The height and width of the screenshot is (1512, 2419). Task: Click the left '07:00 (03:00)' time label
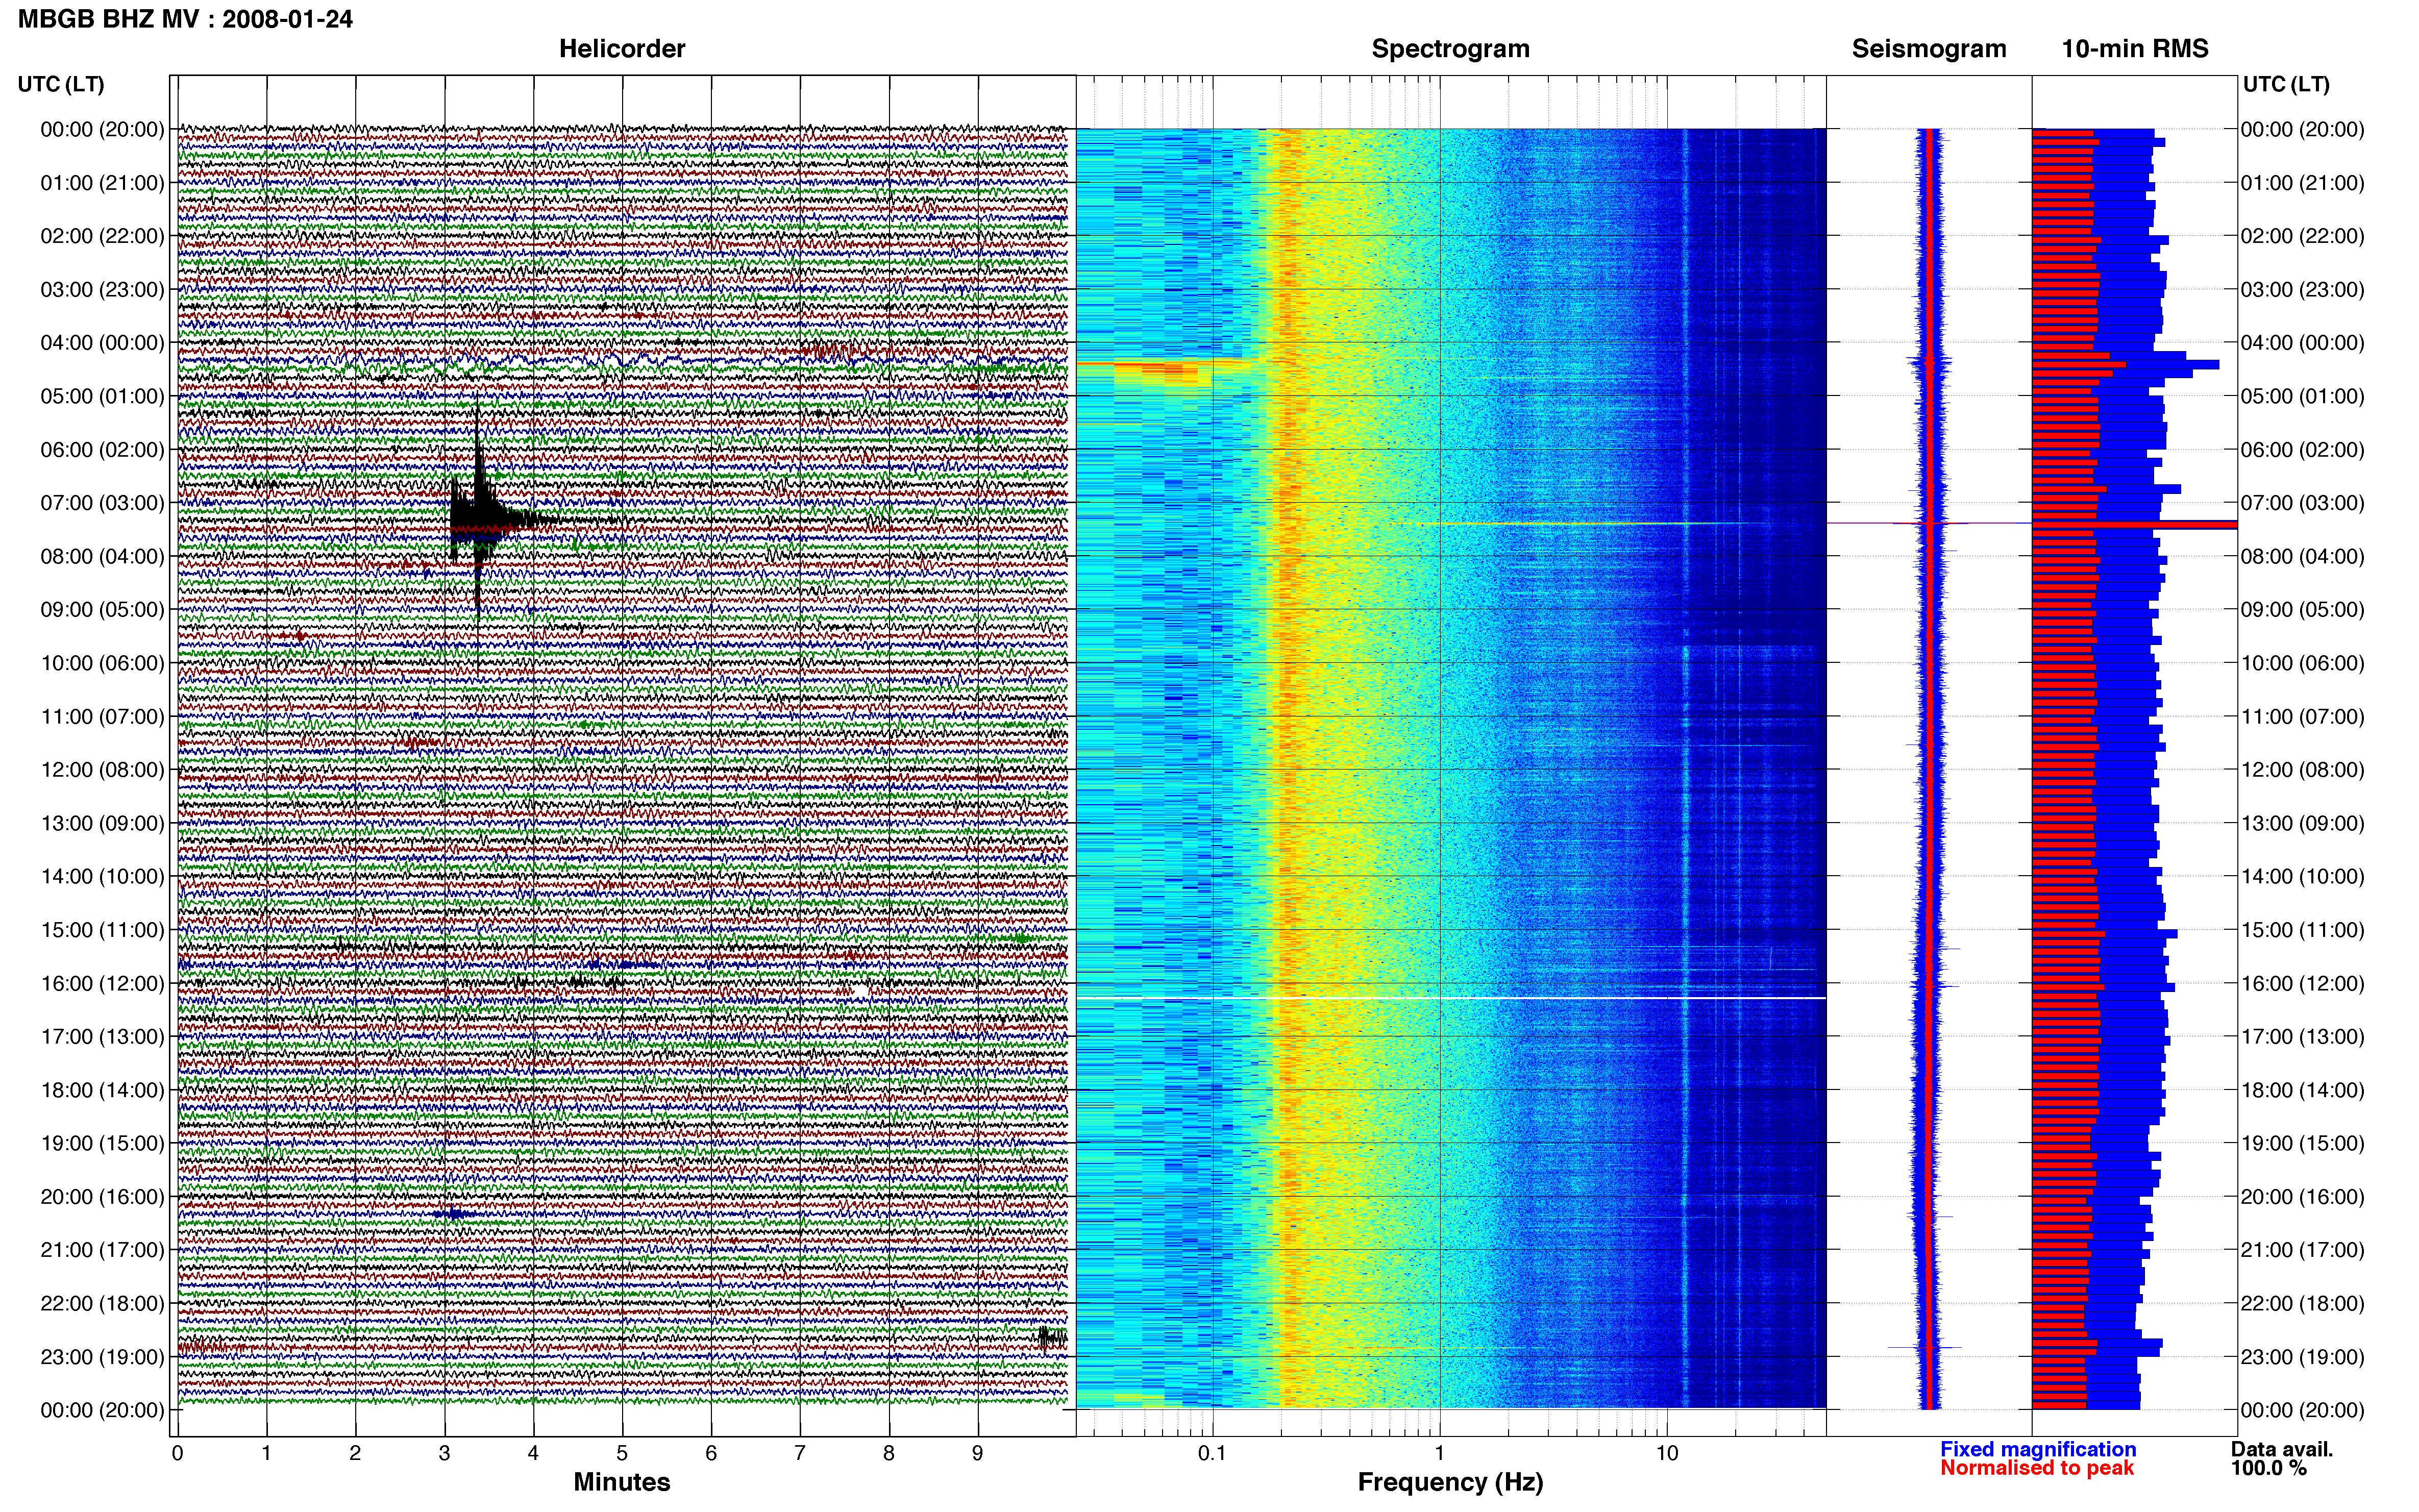102,503
